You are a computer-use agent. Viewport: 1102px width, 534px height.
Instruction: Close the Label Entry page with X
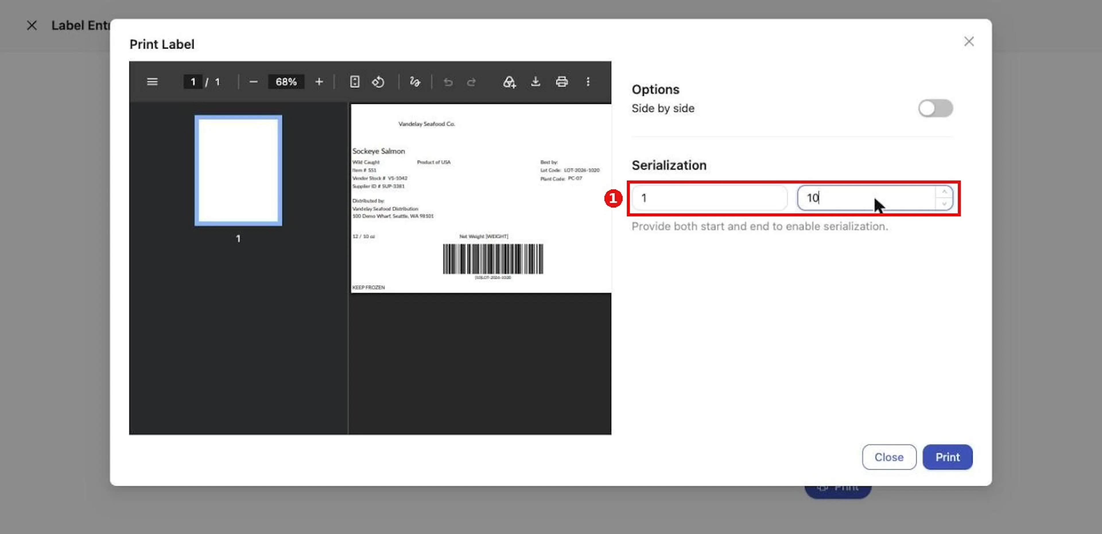[32, 26]
